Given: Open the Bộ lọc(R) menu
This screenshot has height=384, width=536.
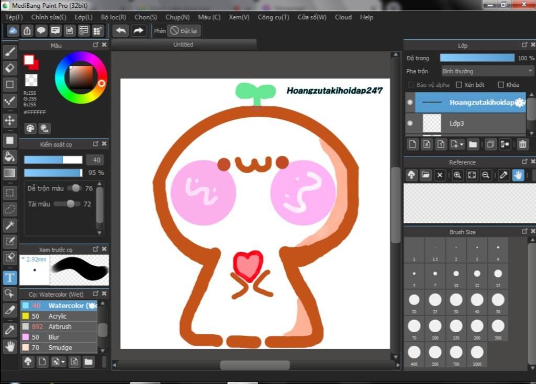Looking at the screenshot, I should 114,17.
